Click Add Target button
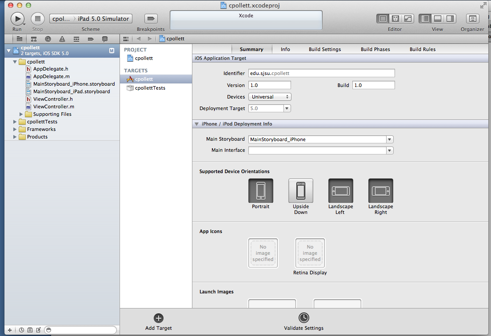491x336 pixels. pyautogui.click(x=159, y=322)
